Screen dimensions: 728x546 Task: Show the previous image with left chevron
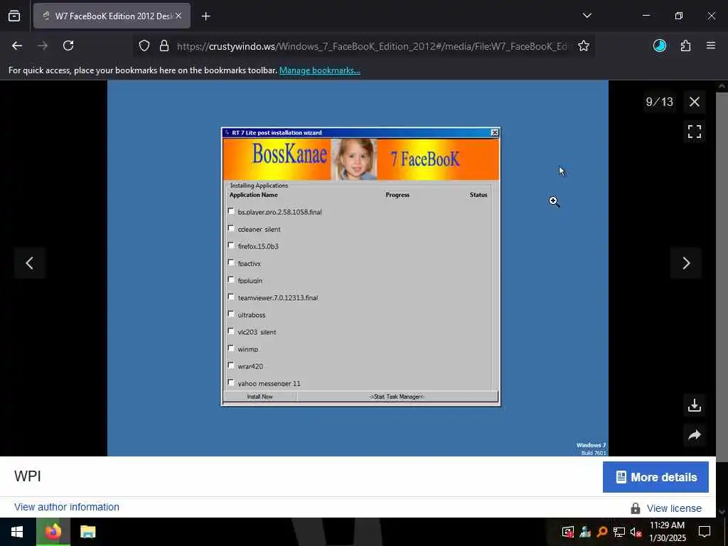pyautogui.click(x=29, y=263)
